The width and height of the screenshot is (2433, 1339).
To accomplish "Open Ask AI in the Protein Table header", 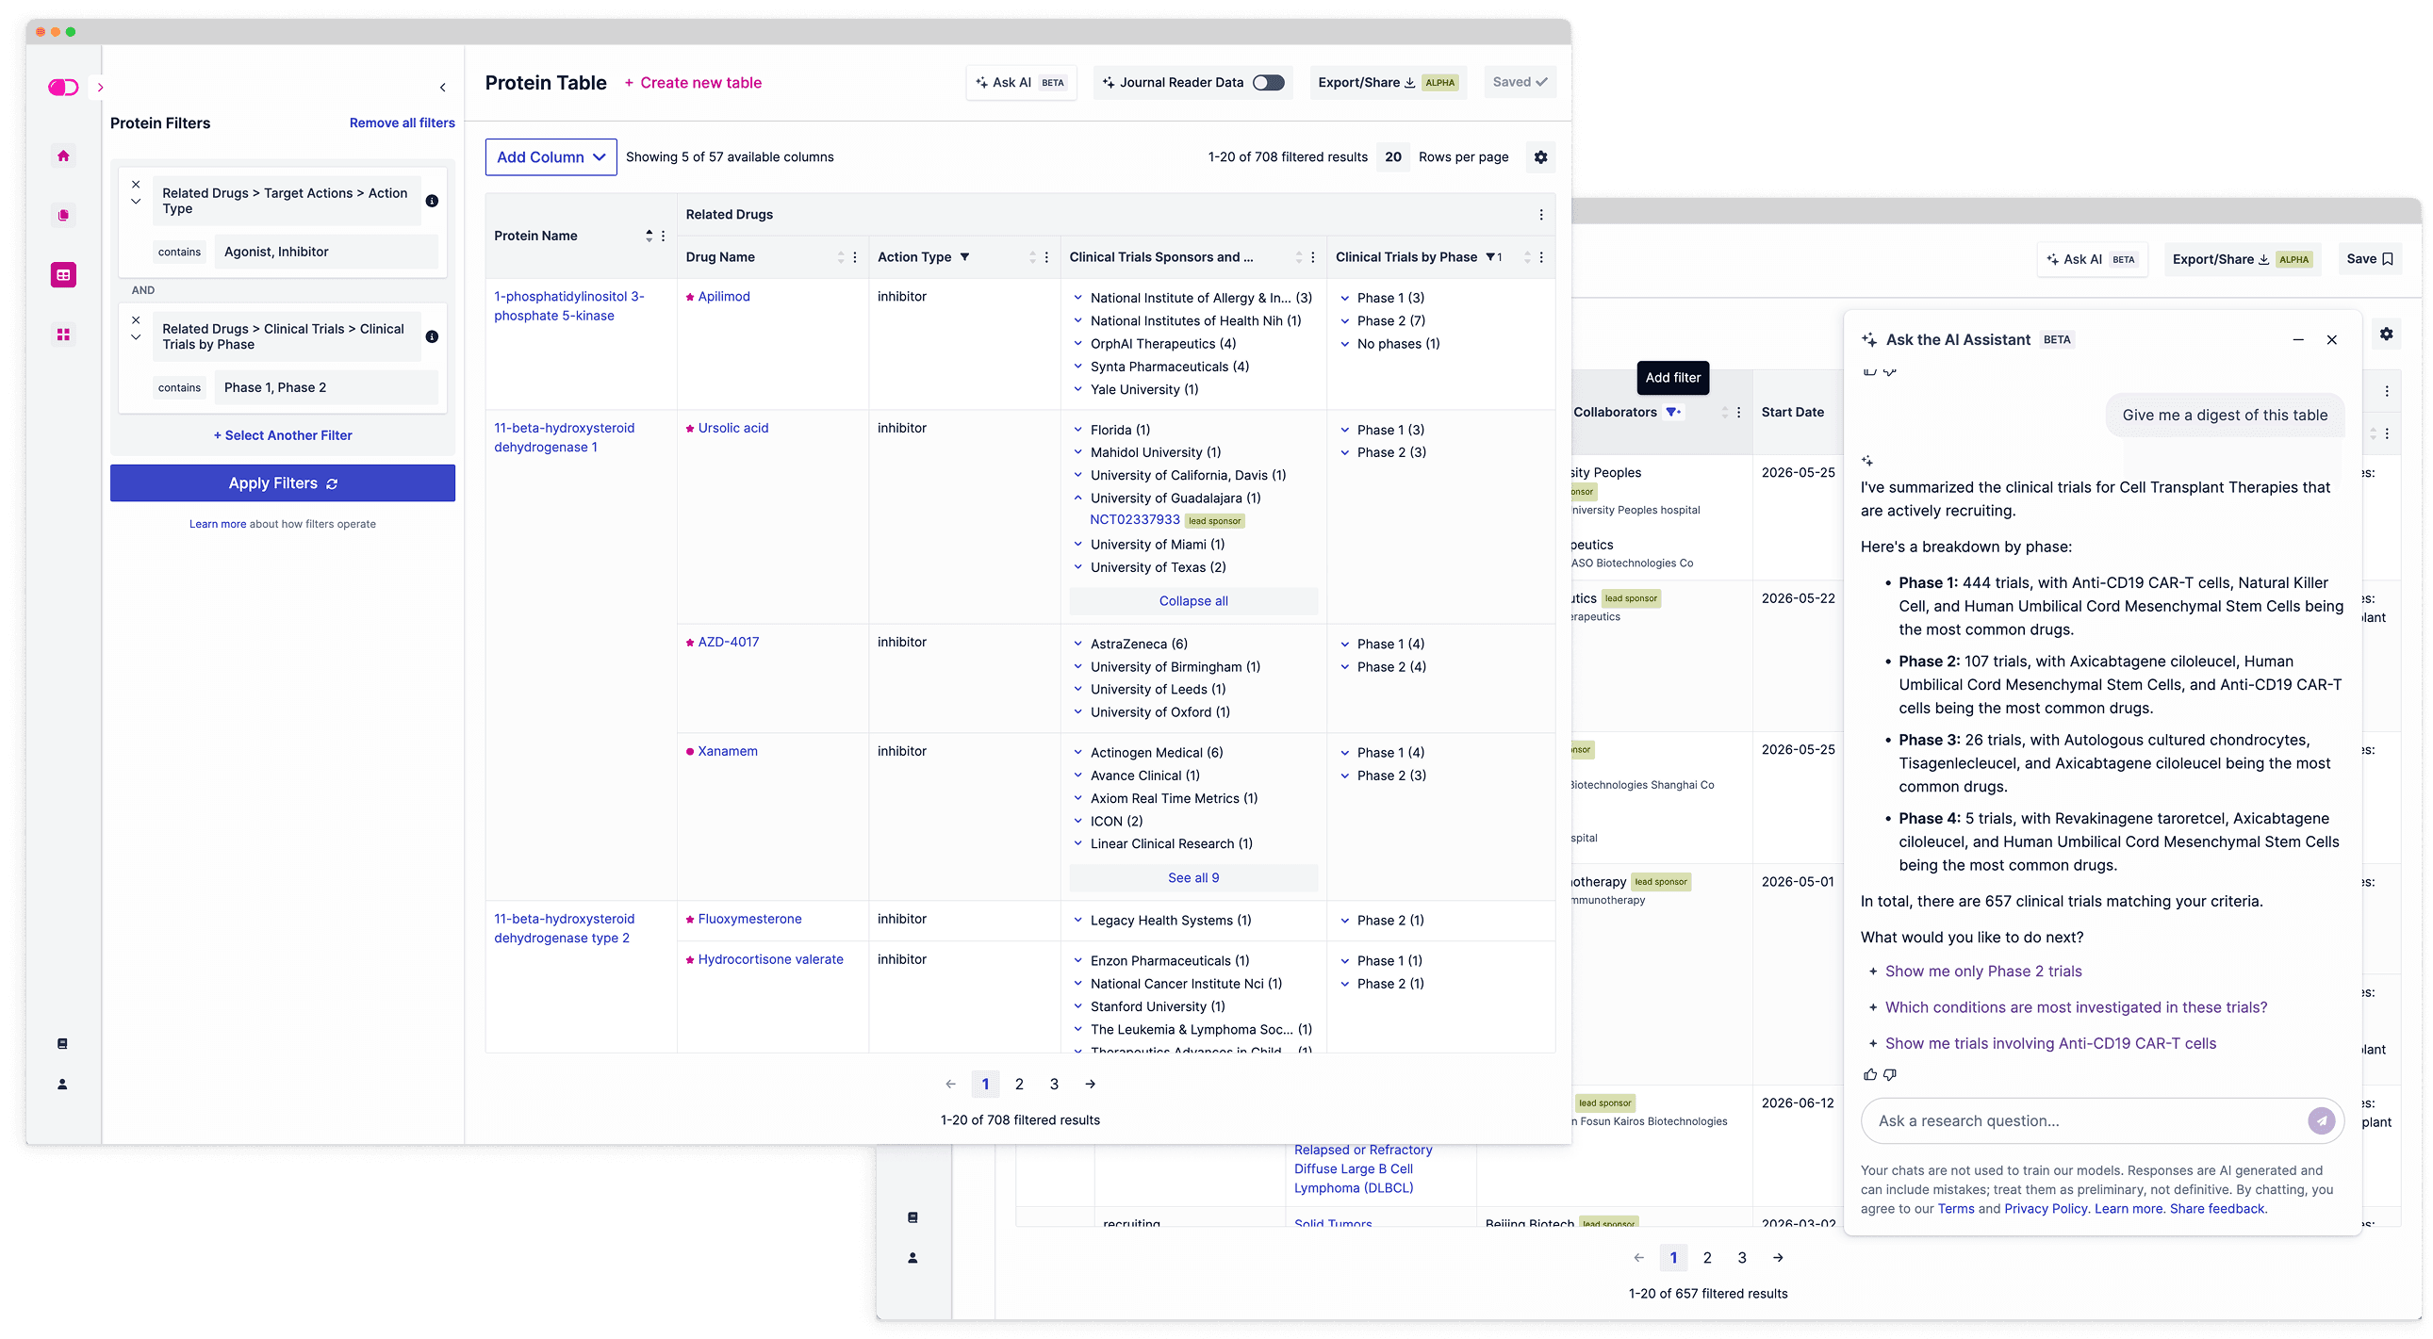I will coord(1021,82).
